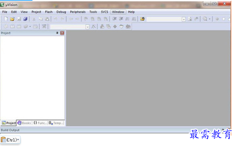Click the Insert/Remove Bookmark flag icon
The width and height of the screenshot is (235, 146).
click(x=86, y=19)
